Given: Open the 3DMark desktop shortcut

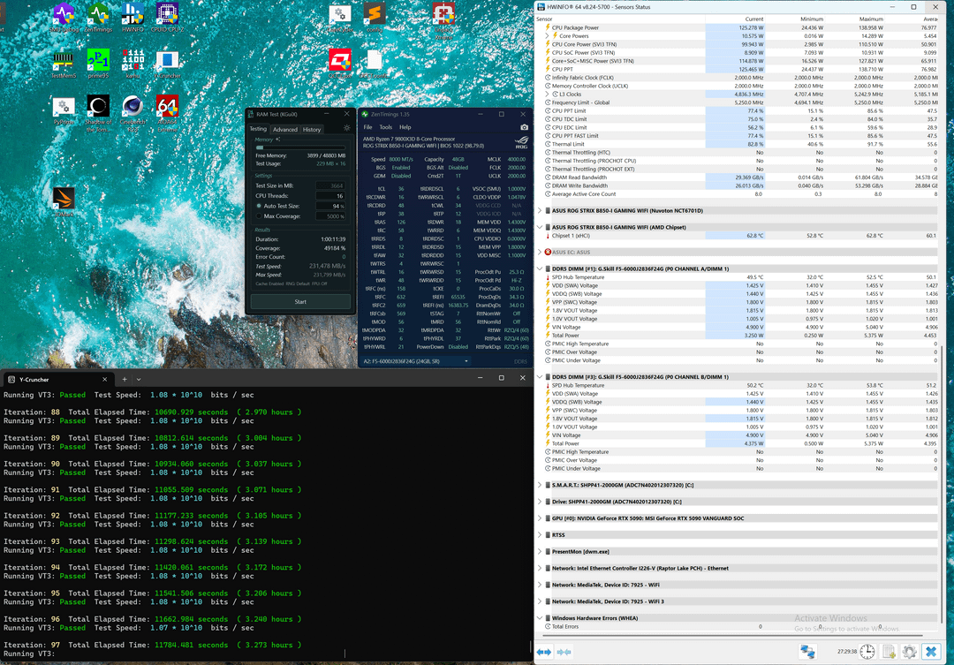Looking at the screenshot, I should (64, 202).
